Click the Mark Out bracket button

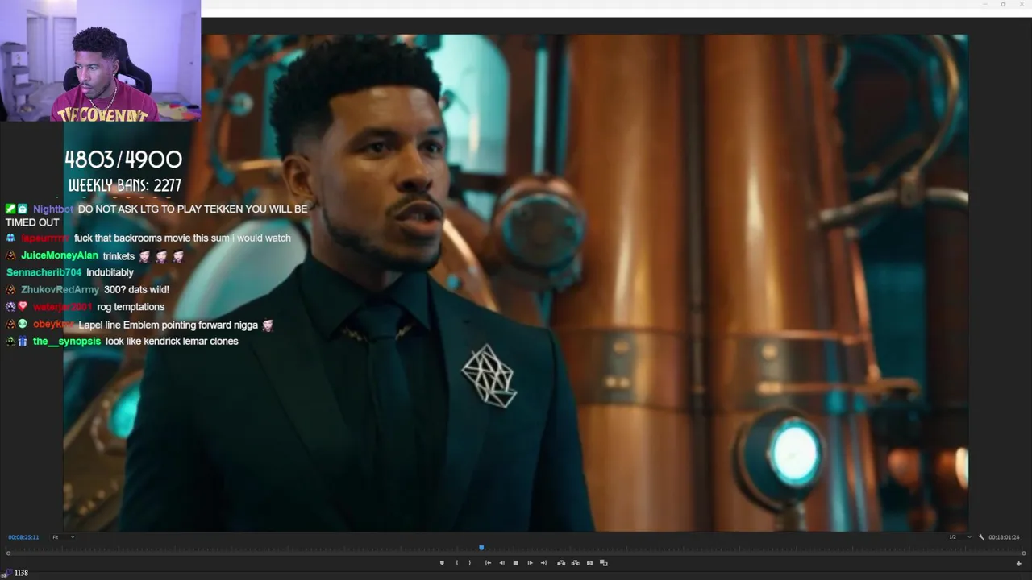[470, 563]
